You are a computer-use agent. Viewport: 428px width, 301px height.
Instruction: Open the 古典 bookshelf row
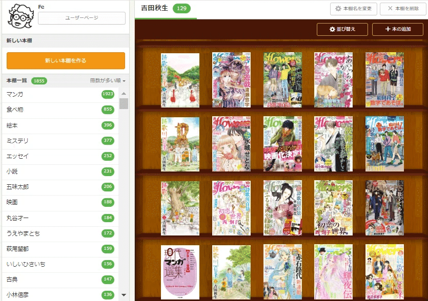pyautogui.click(x=60, y=279)
